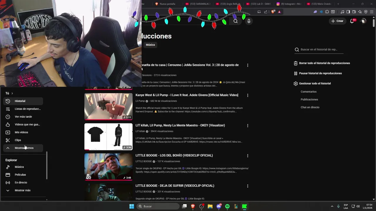Open Listas de reproducción in sidebar

coord(23,109)
